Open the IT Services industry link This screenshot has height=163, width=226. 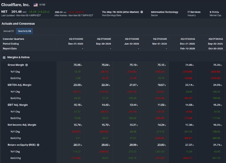pyautogui.click(x=194, y=12)
